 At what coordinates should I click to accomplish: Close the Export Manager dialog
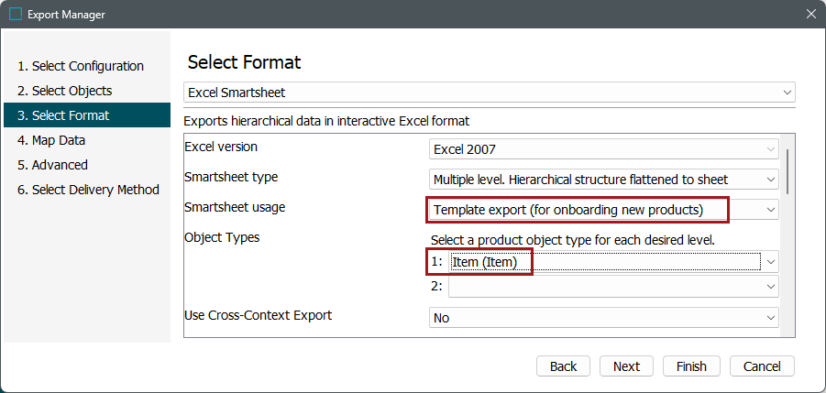(x=810, y=14)
